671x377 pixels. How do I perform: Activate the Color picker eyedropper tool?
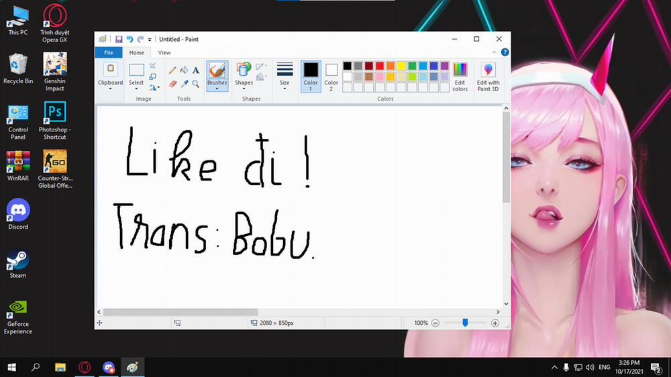coord(184,84)
